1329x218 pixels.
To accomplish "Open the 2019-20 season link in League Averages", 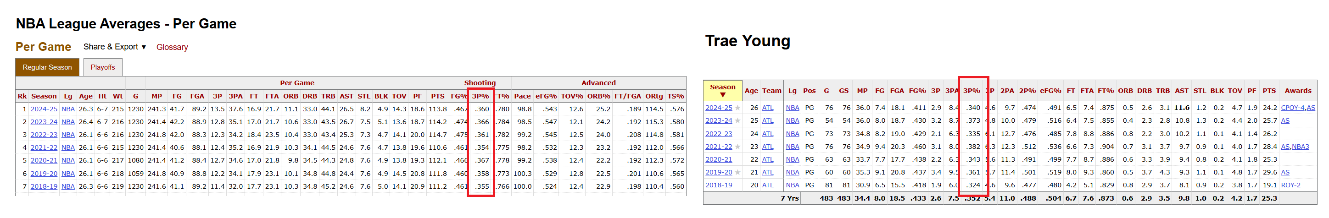I will (44, 174).
